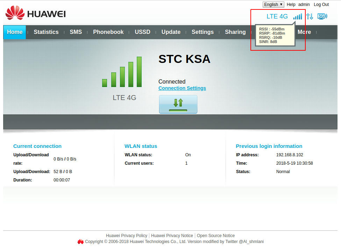This screenshot has height=250, width=341.
Task: Open the Phonebook tab
Action: click(108, 32)
